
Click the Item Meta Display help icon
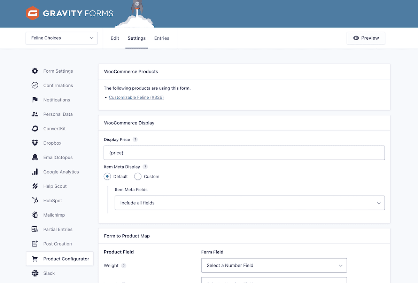(x=145, y=167)
